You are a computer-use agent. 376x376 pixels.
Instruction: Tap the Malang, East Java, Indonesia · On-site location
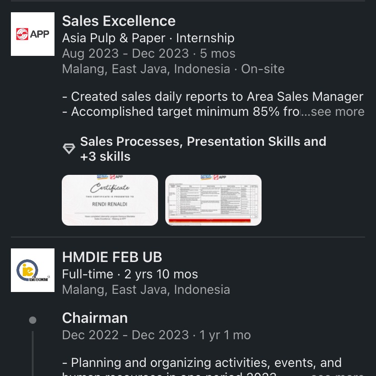coord(173,69)
